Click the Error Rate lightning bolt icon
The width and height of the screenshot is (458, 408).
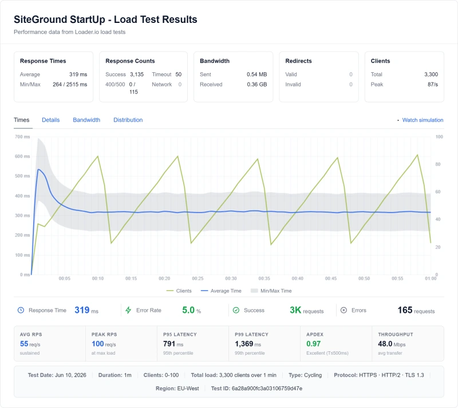tap(128, 310)
